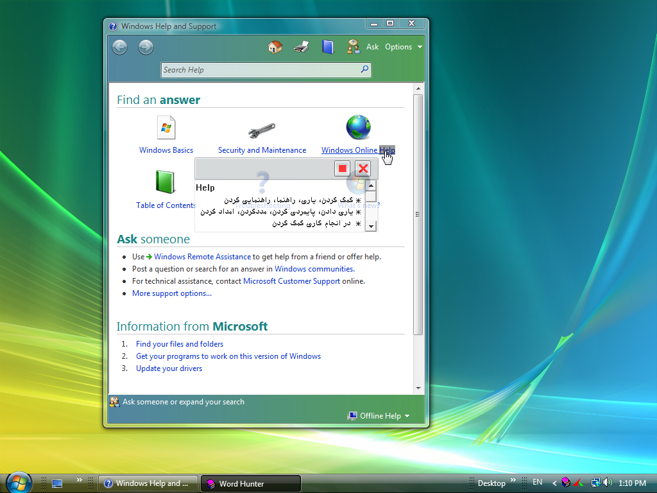This screenshot has height=493, width=657.
Task: Open the Windows Start orb
Action: (x=19, y=483)
